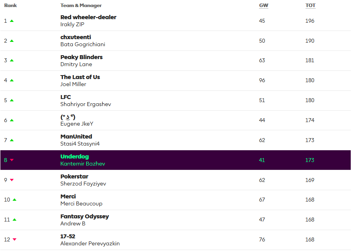357x252 pixels.
Task: Click the green up arrow at rank 6
Action: (x=12, y=120)
